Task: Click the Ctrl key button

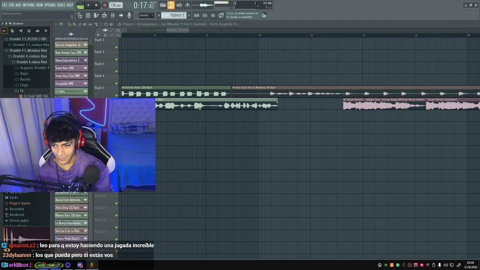Action: coord(205,15)
